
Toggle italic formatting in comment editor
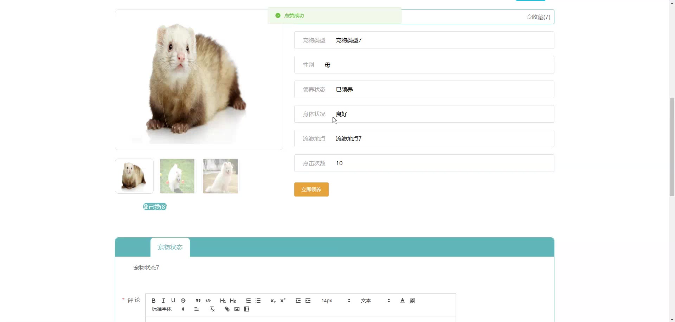(163, 301)
